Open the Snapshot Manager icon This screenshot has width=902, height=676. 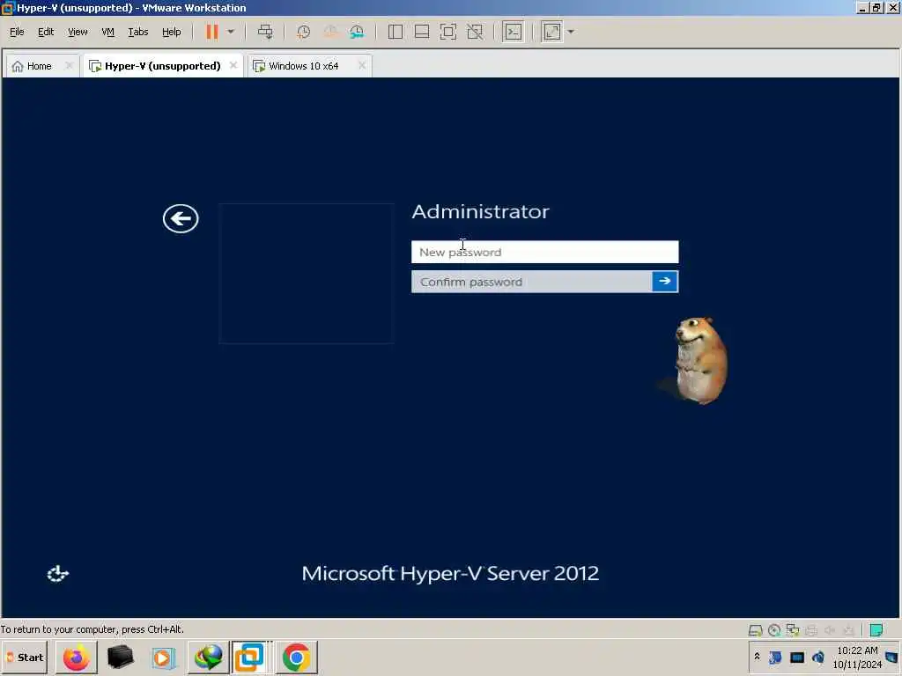click(357, 32)
